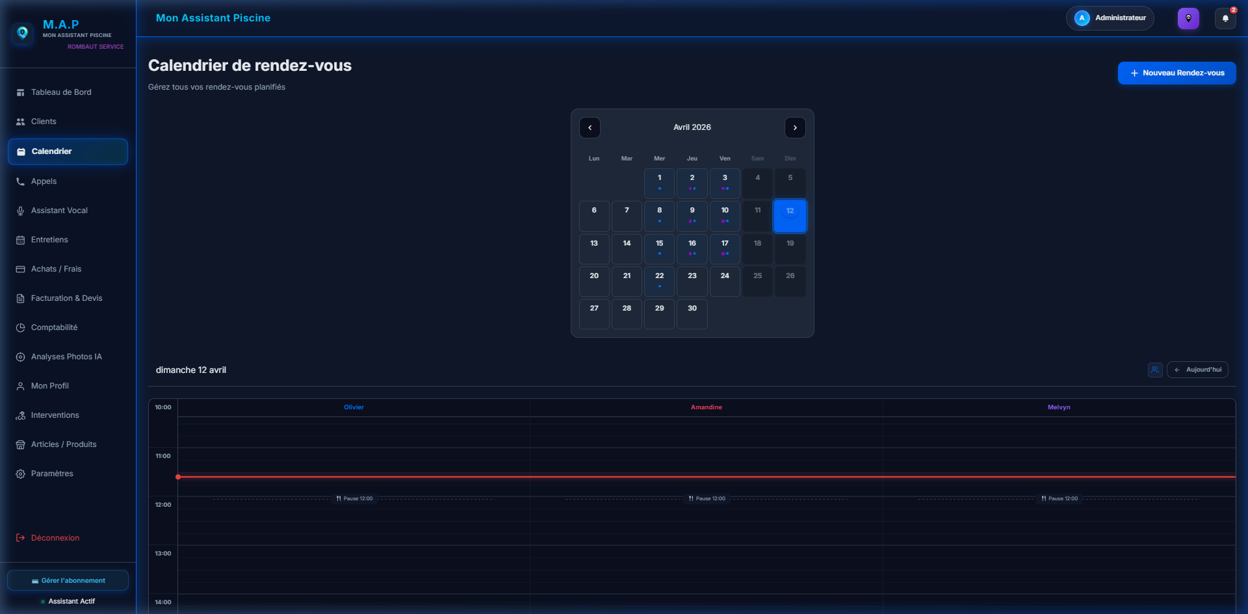This screenshot has width=1248, height=614.
Task: Go to next month in calendar
Action: (795, 128)
